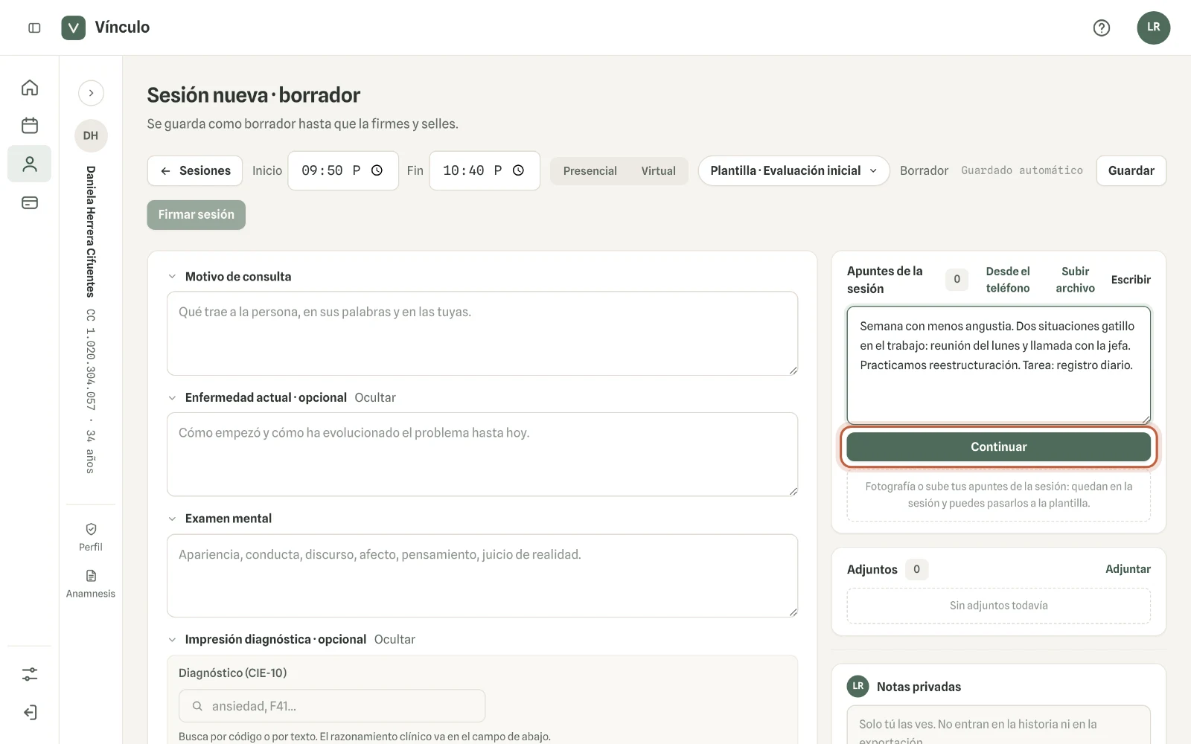Select Presencial modality

coord(590,171)
